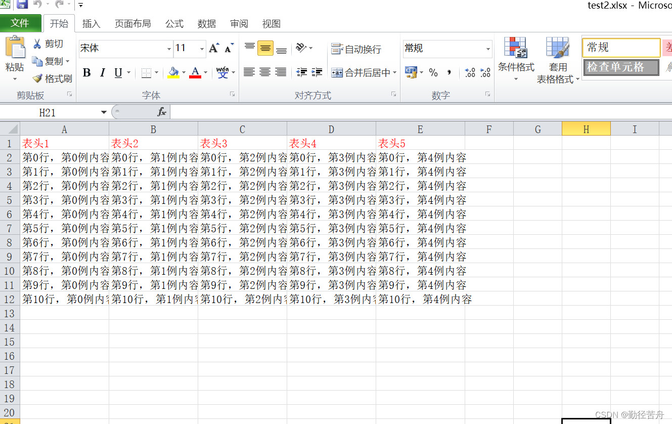Image resolution: width=672 pixels, height=424 pixels.
Task: Align text right icon
Action: (x=281, y=72)
